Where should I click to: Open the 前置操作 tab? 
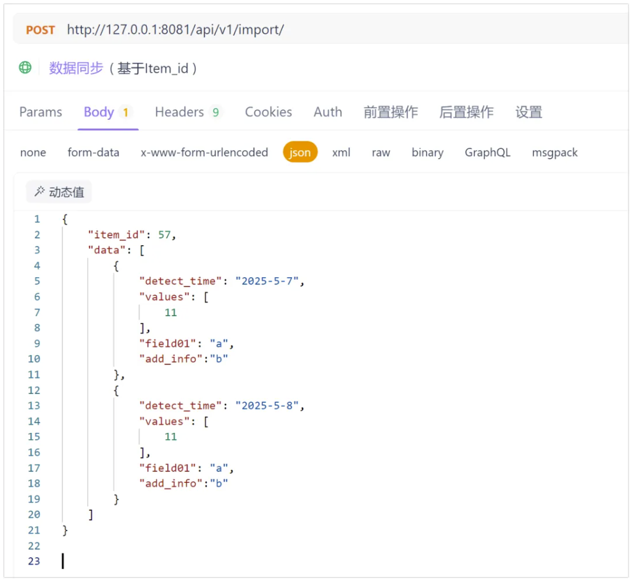point(390,112)
